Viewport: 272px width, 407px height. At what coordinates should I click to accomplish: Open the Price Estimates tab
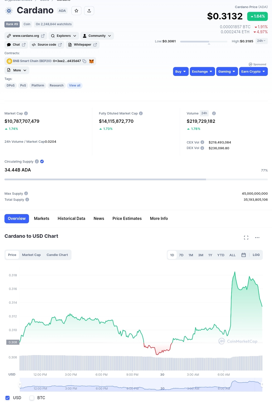pyautogui.click(x=127, y=219)
